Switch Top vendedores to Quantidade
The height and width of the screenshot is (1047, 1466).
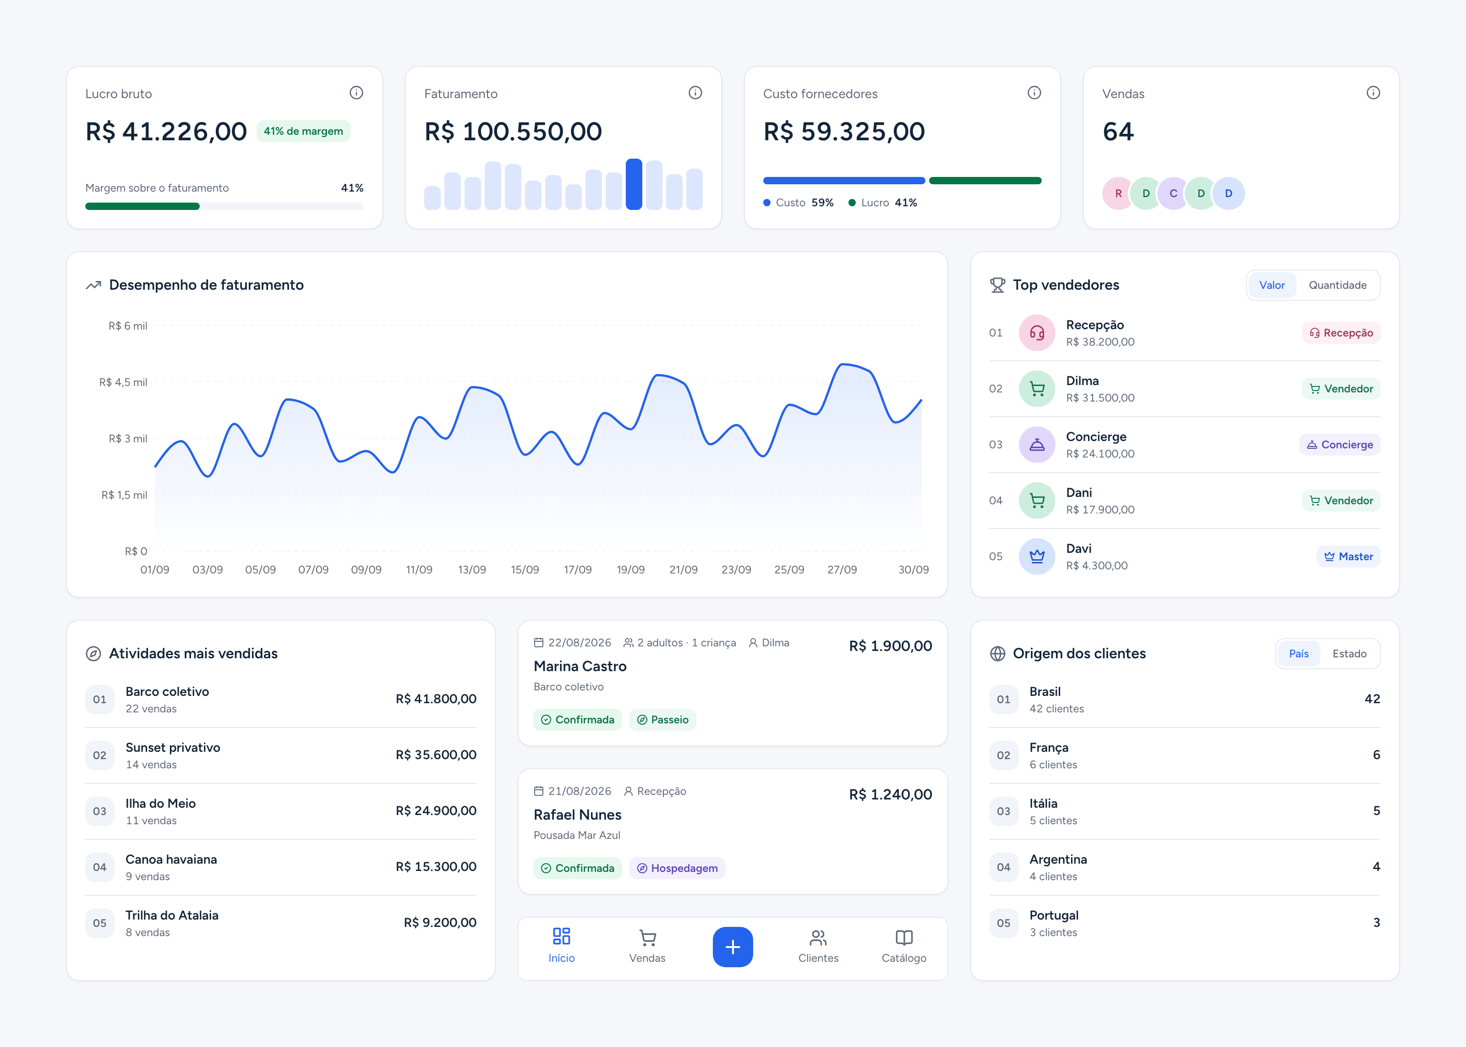(x=1337, y=285)
